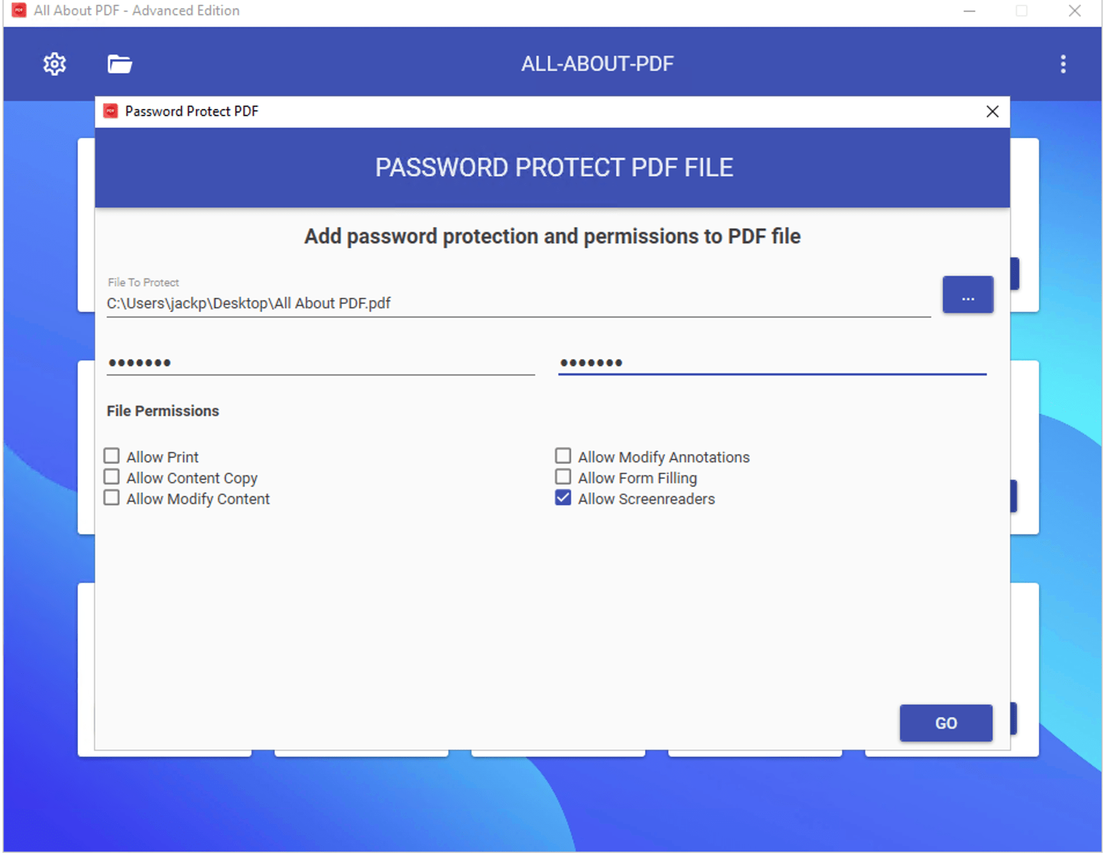Disable Allow Screenreaders
The height and width of the screenshot is (853, 1104).
(562, 497)
